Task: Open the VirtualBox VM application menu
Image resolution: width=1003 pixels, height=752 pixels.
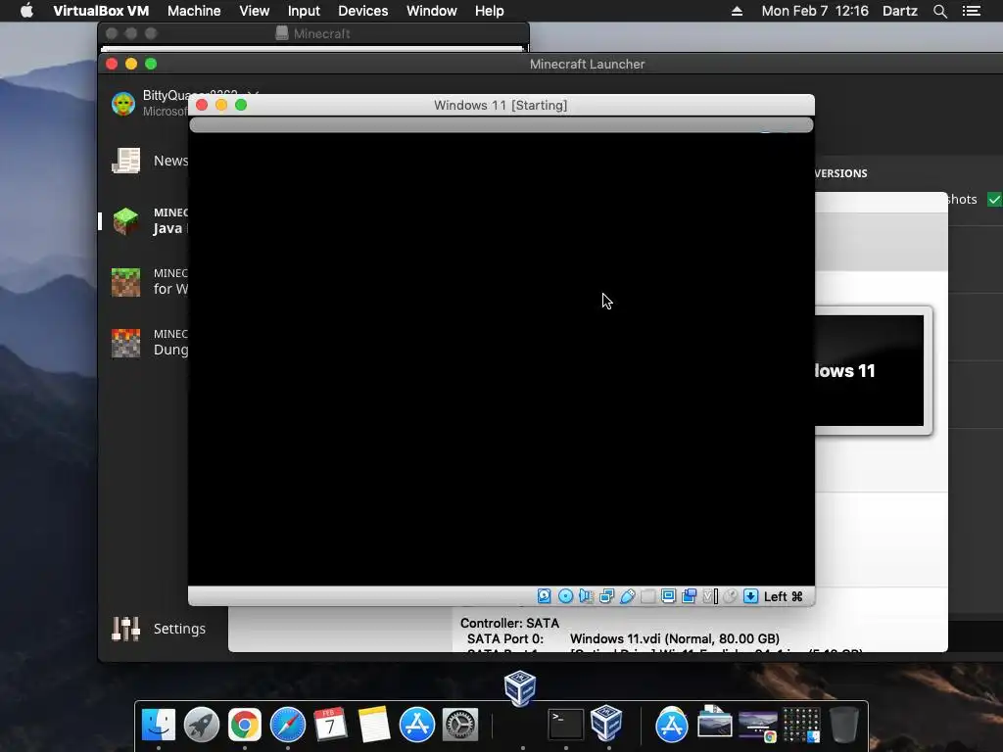Action: click(101, 11)
